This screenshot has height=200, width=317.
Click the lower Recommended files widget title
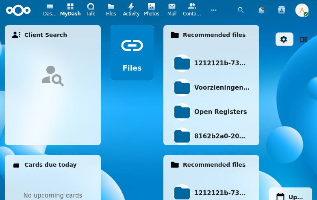(214, 165)
